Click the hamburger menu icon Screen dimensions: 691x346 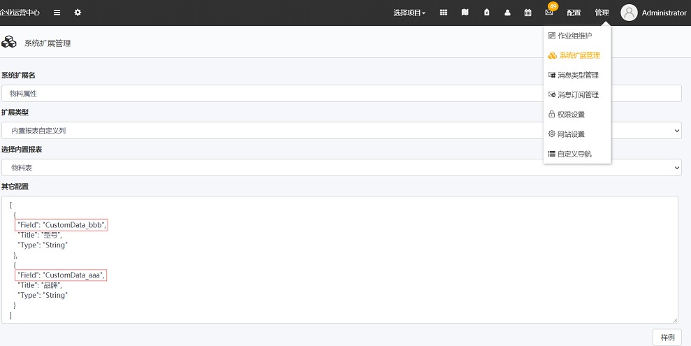[x=57, y=13]
